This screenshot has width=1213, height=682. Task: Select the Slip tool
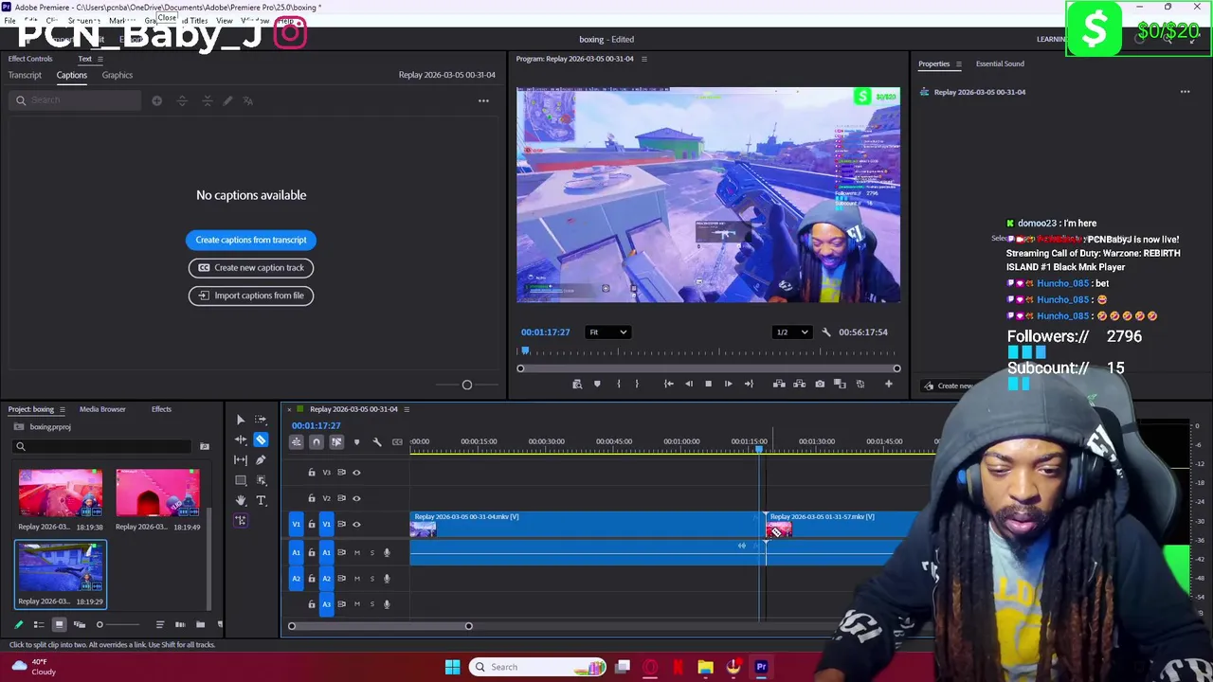(241, 459)
